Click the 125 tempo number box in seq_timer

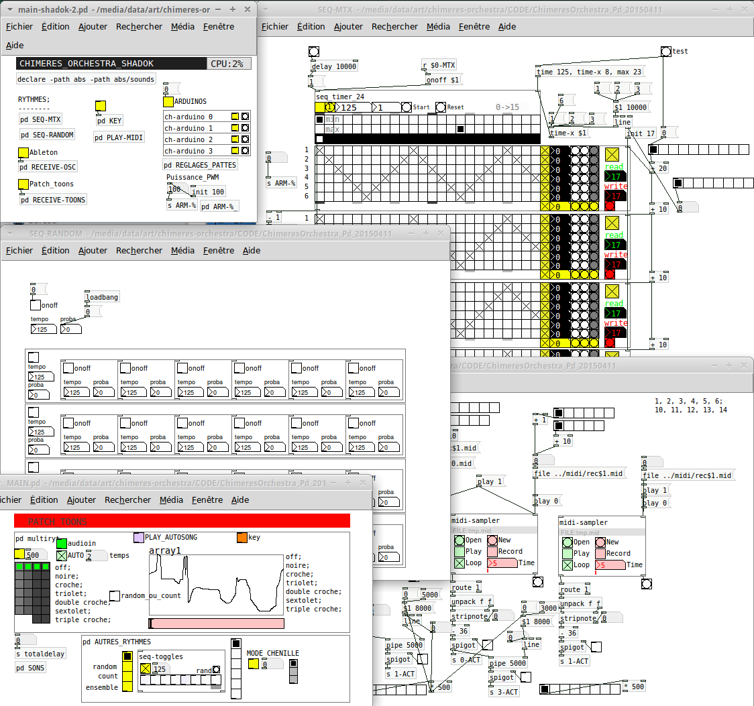click(x=352, y=107)
